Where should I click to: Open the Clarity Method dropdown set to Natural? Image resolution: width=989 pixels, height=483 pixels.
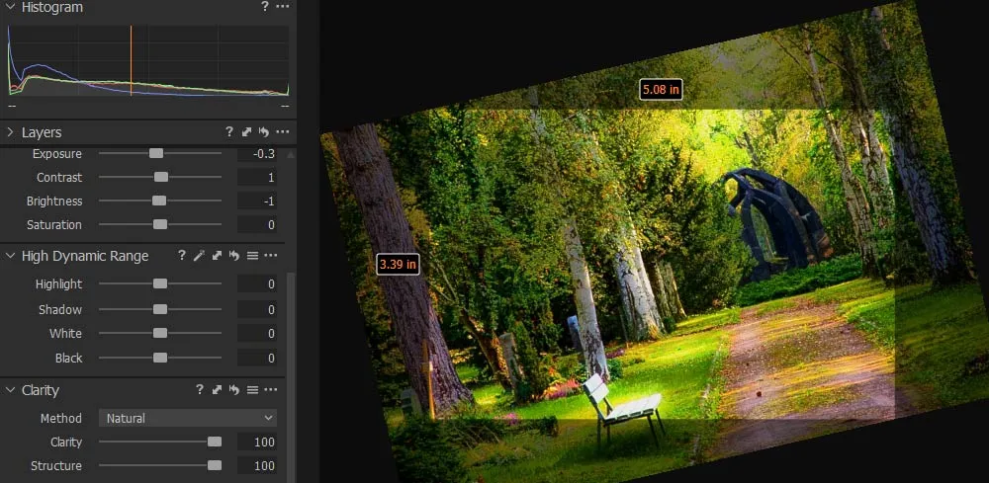(187, 418)
